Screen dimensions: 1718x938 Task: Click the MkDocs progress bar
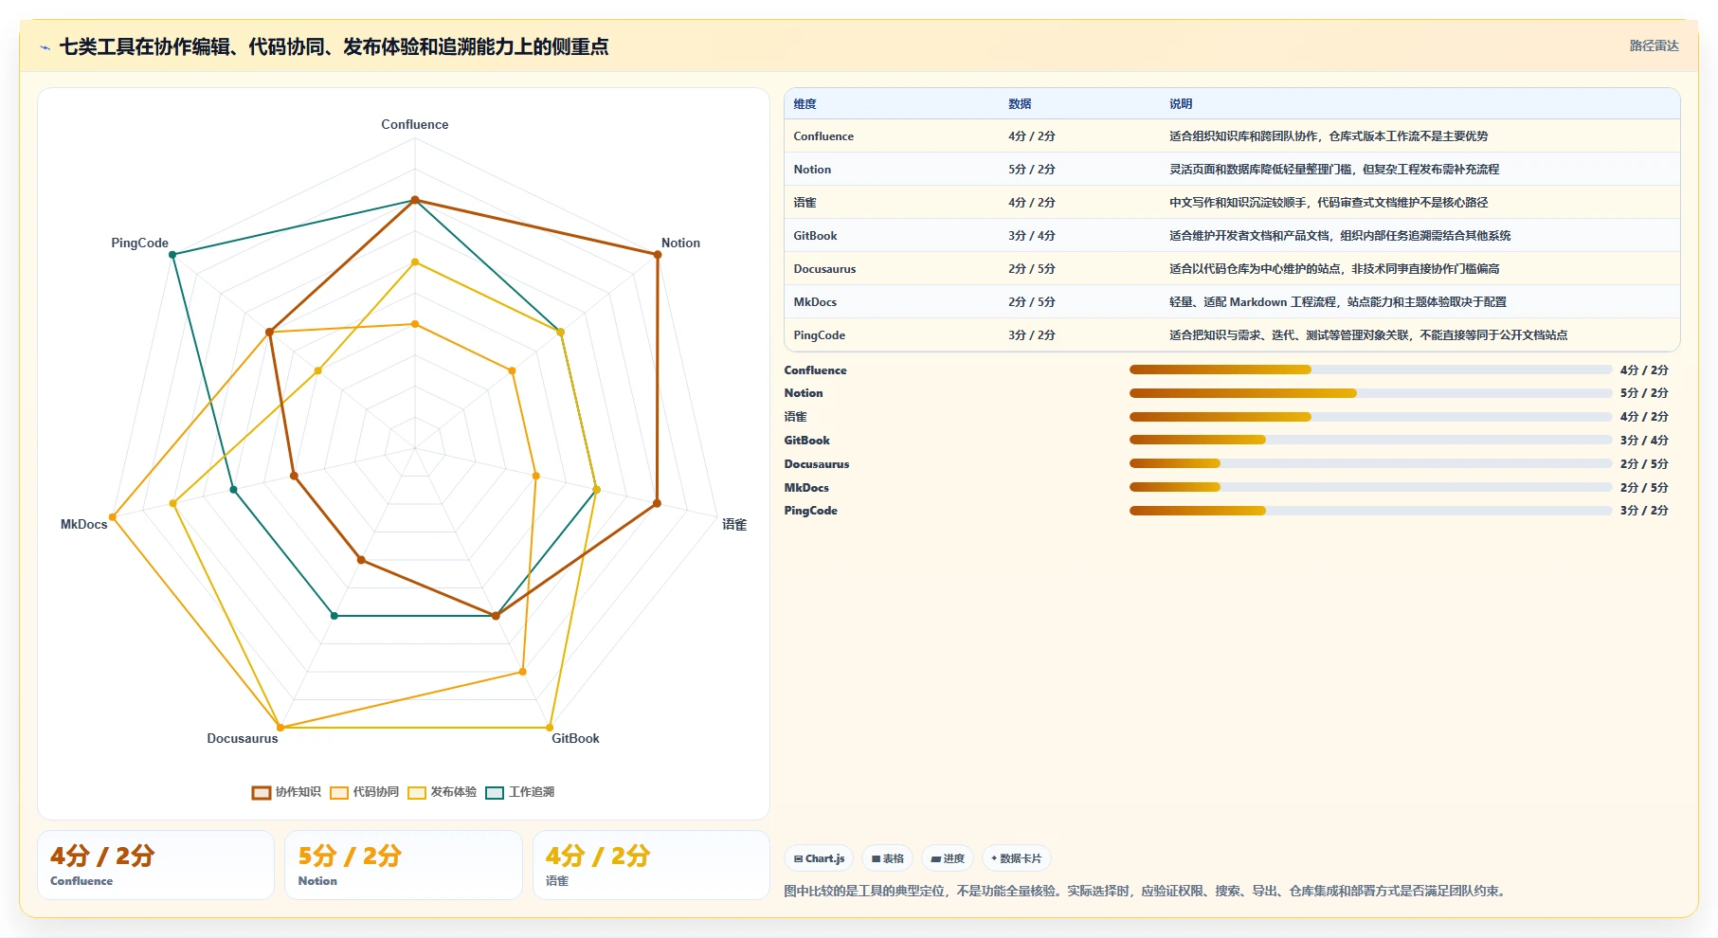coord(1370,487)
